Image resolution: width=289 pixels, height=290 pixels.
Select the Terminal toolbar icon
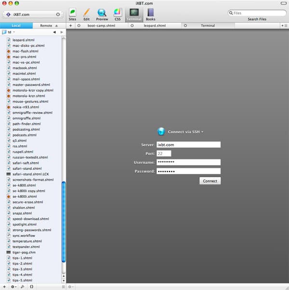tap(134, 14)
